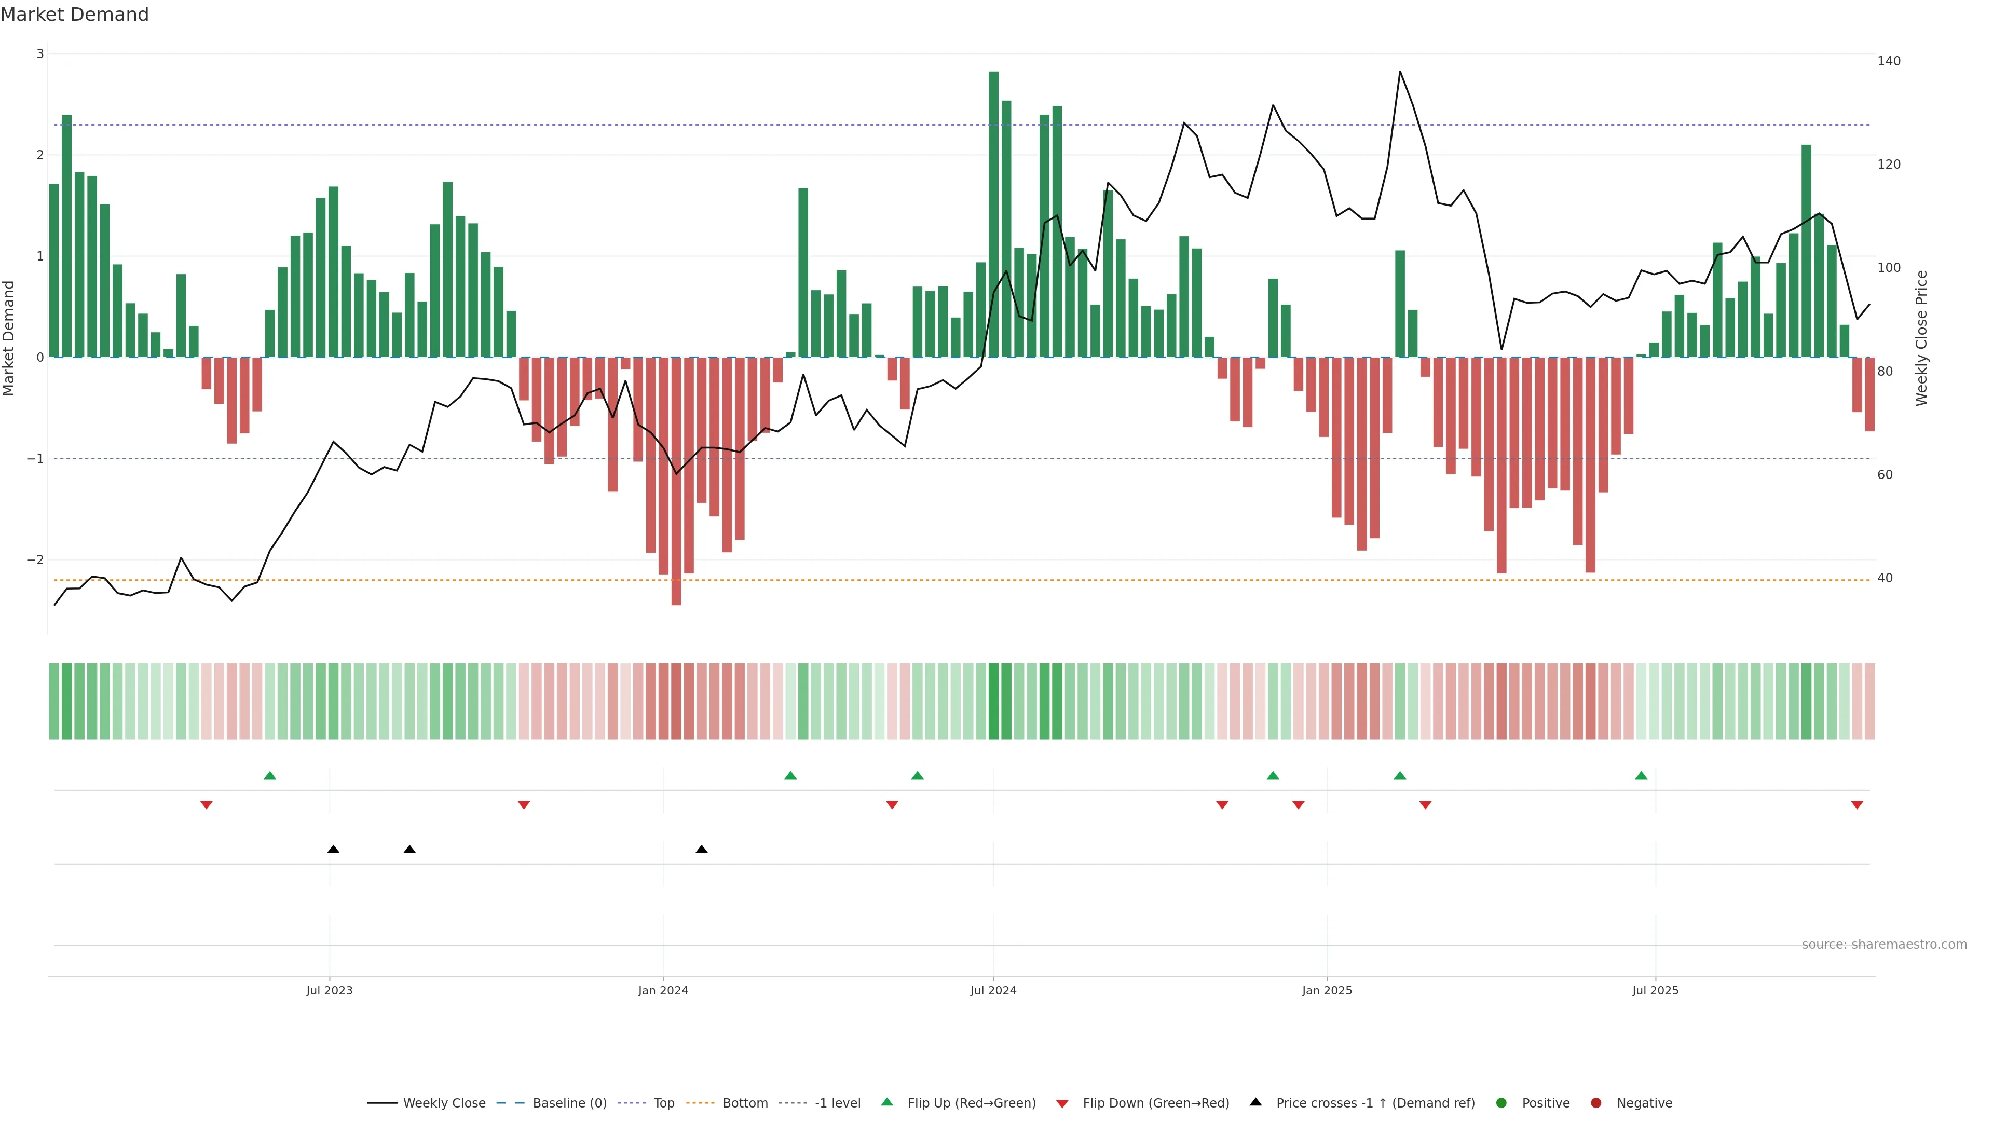Click the Jan 2025 x-axis label
Screen dimensions: 1993x1121
click(1327, 990)
